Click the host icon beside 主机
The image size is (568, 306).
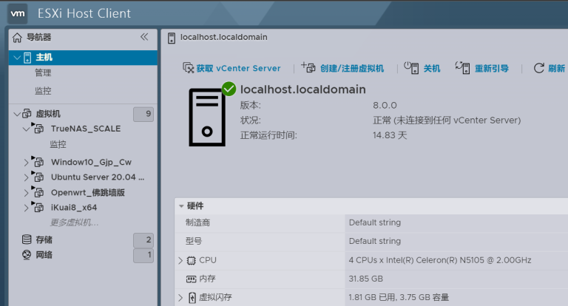pos(27,58)
